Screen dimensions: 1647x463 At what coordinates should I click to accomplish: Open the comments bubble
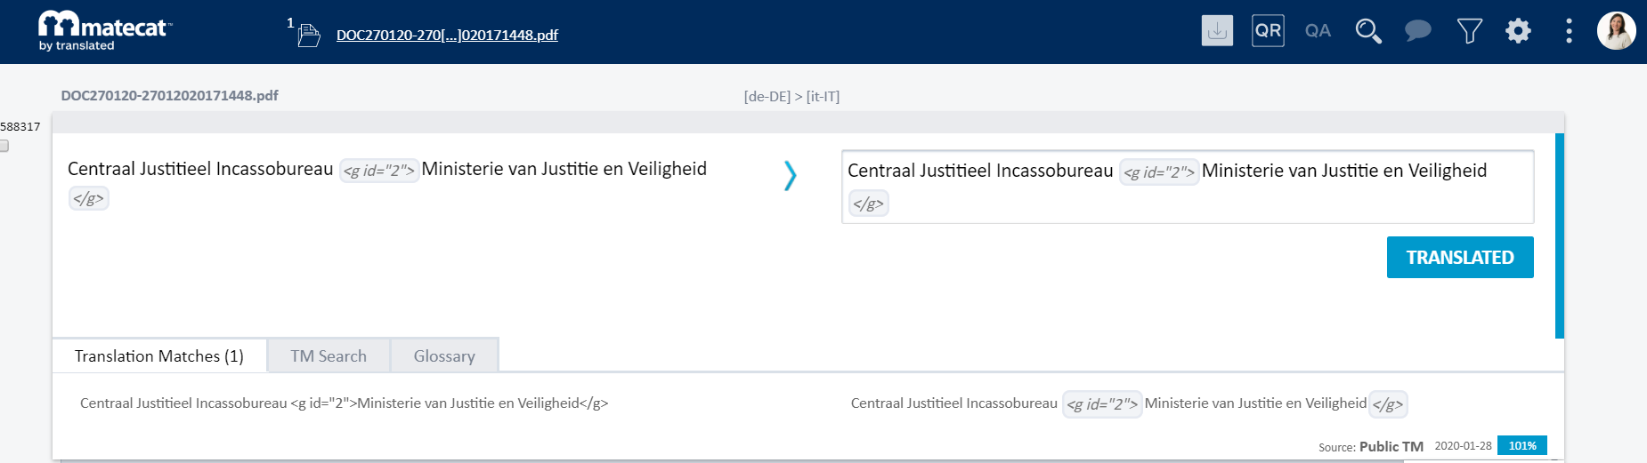click(1417, 31)
